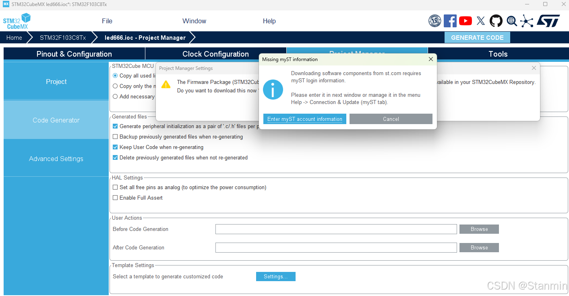569x296 pixels.
Task: Select Add necessary library files radio option
Action: coord(115,96)
